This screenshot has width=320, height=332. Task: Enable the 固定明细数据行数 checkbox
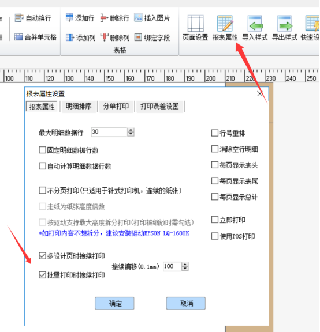(42, 150)
